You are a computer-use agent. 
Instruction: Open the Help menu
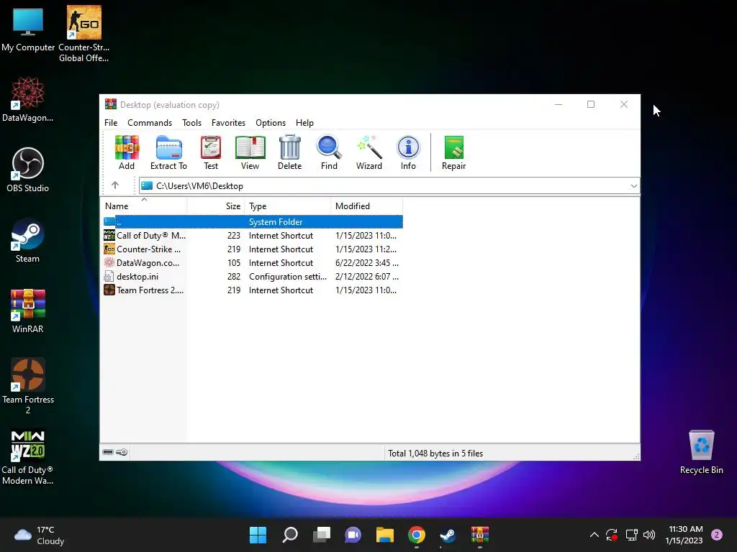click(304, 122)
